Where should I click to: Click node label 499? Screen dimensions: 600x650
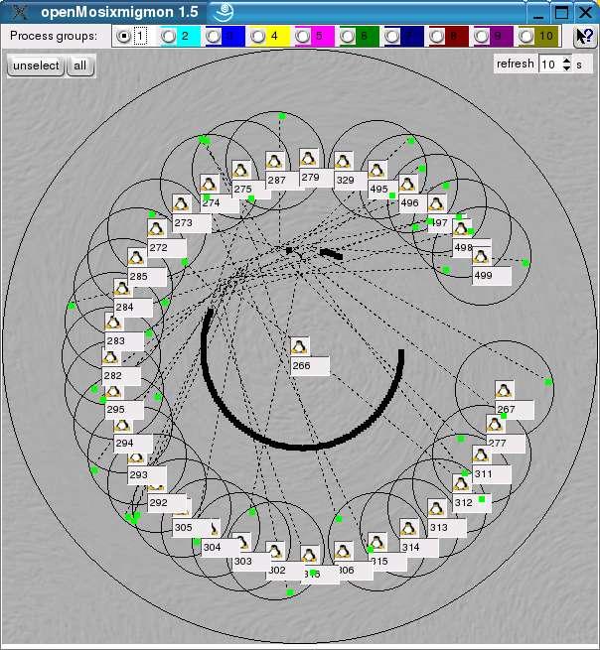click(492, 275)
